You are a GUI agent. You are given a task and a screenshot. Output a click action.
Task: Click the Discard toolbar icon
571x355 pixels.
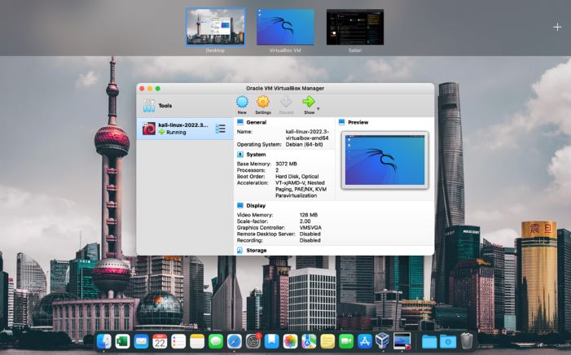tap(286, 103)
